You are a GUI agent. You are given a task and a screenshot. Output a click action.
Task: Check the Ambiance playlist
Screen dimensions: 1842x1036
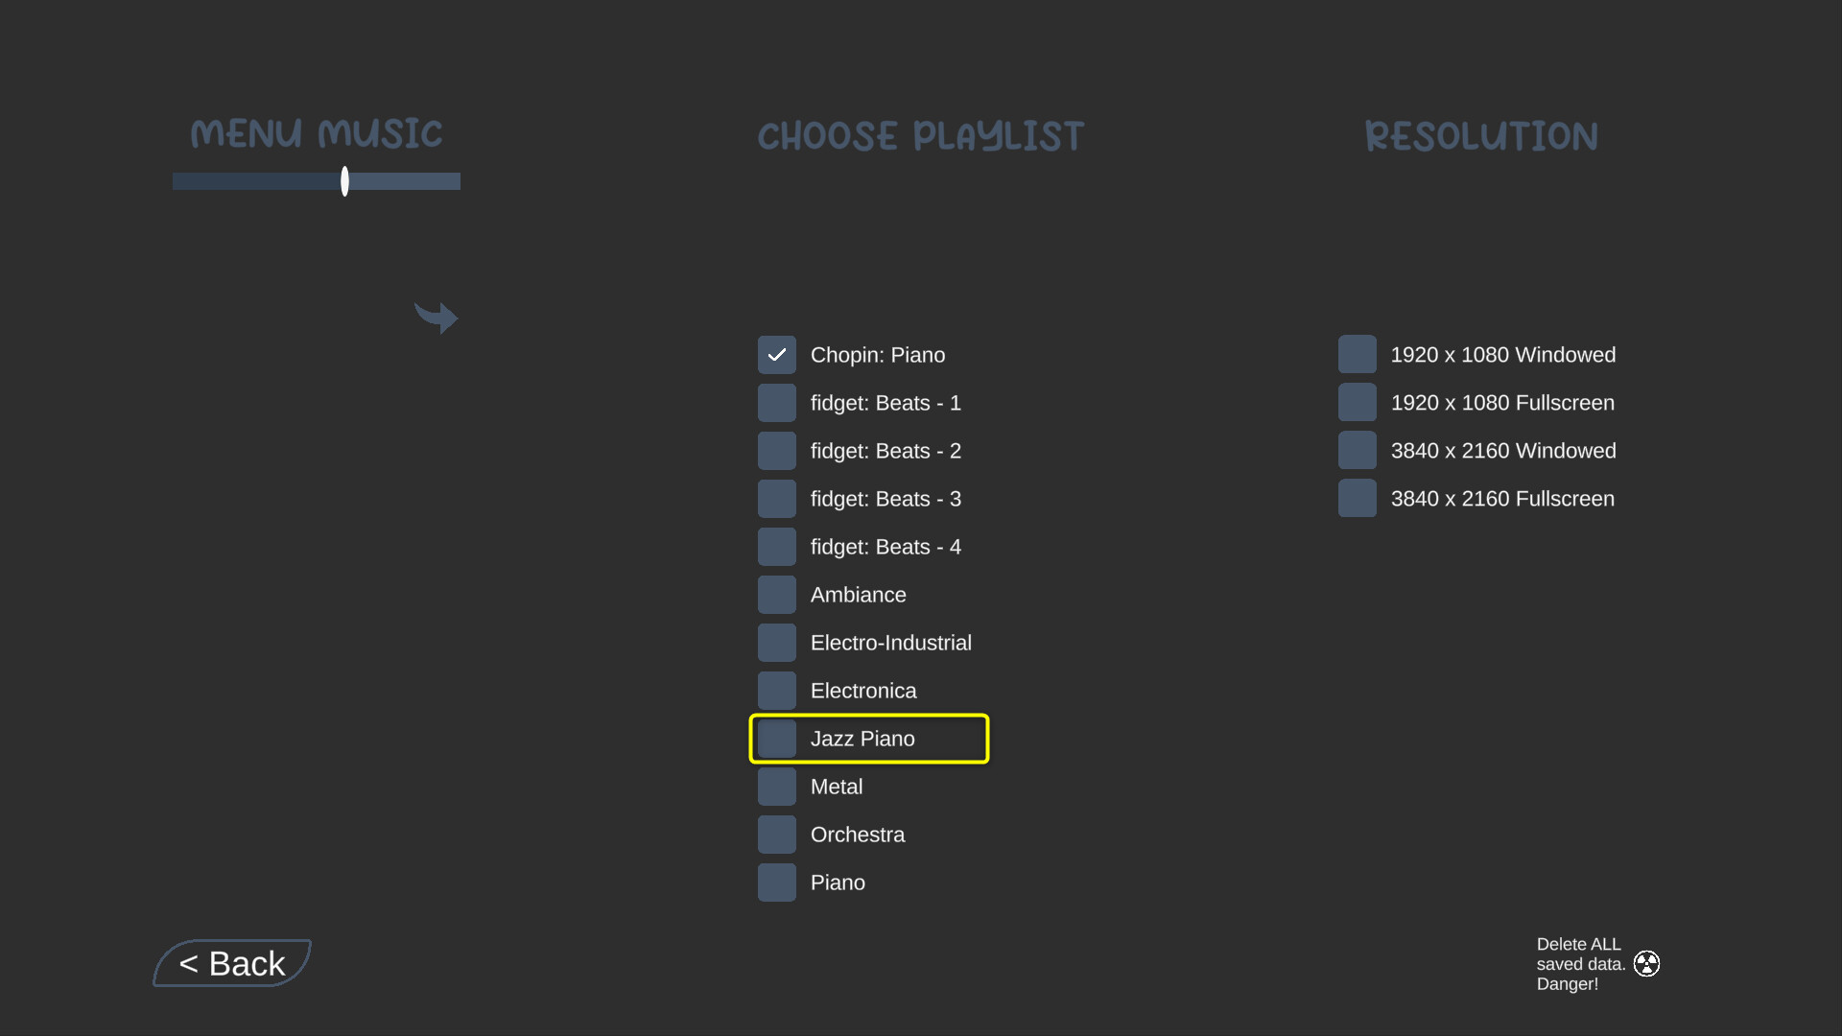click(x=777, y=594)
